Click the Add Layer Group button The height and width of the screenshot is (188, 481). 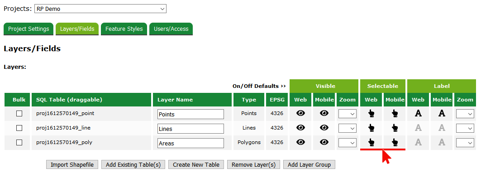pyautogui.click(x=309, y=164)
